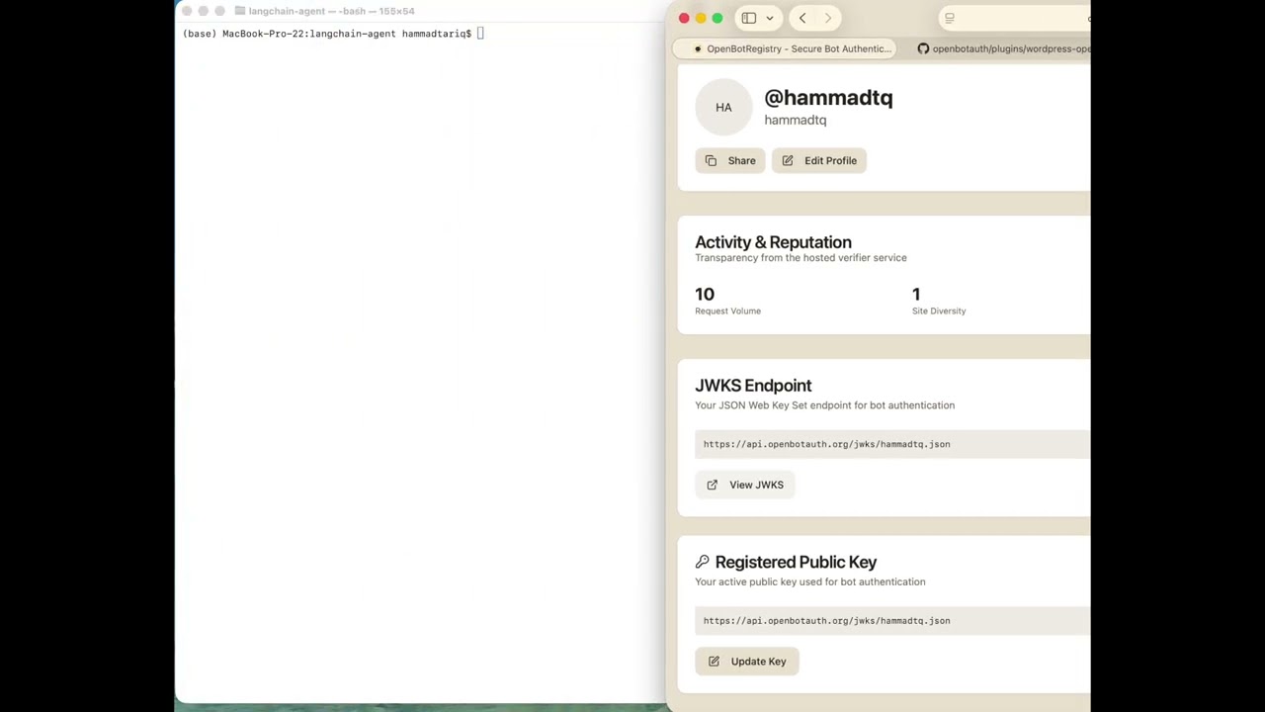1265x712 pixels.
Task: Click the HA profile avatar
Action: (x=723, y=107)
